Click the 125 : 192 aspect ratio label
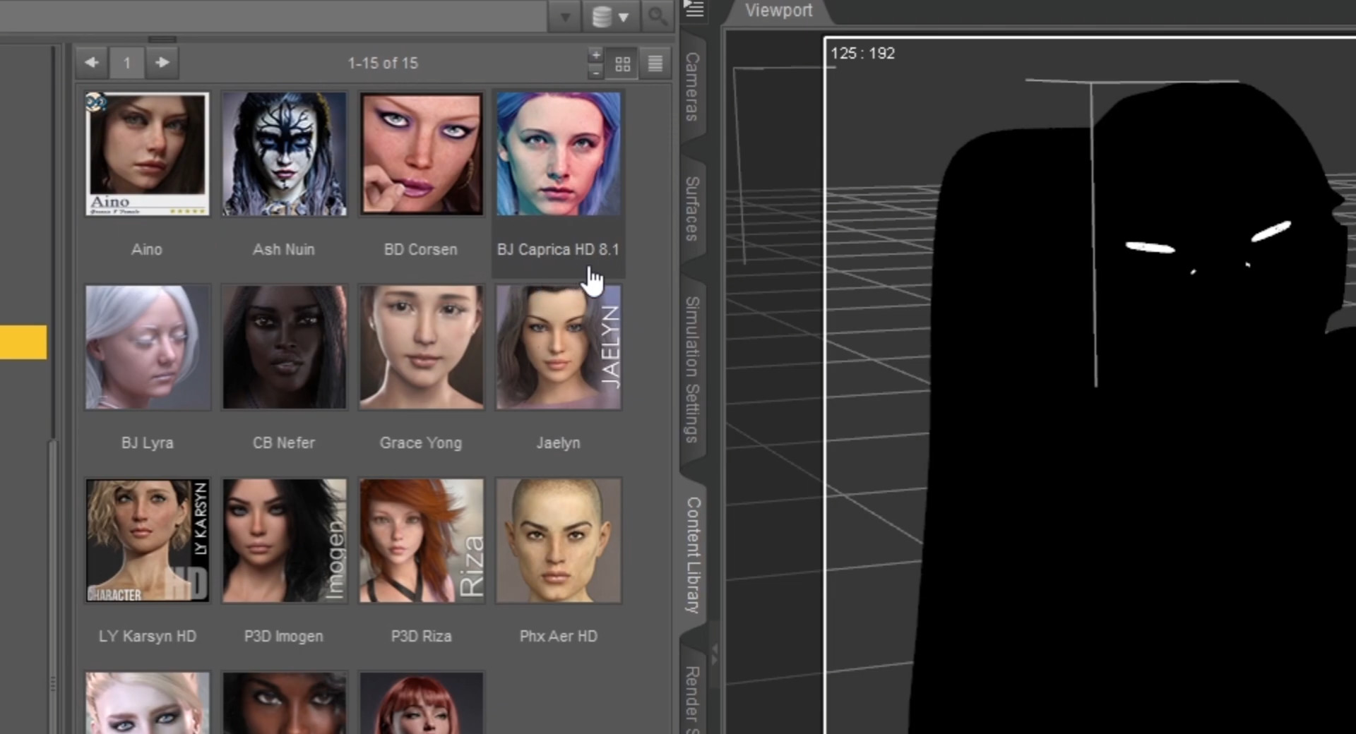The height and width of the screenshot is (734, 1356). pyautogui.click(x=862, y=53)
